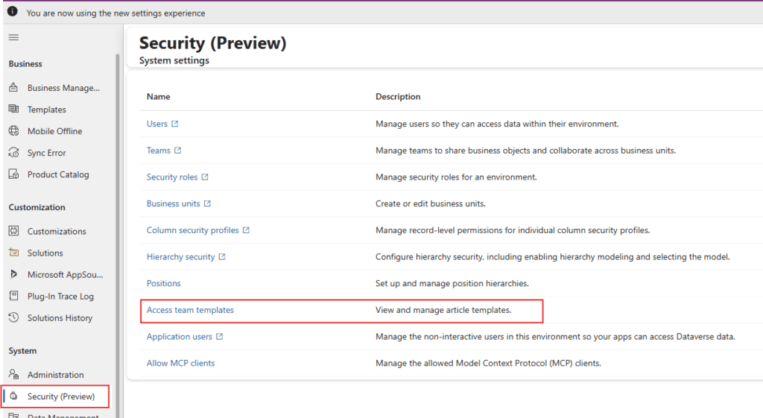Screen dimensions: 763x418
Task: Click external link icon next to Security roles
Action: click(205, 177)
